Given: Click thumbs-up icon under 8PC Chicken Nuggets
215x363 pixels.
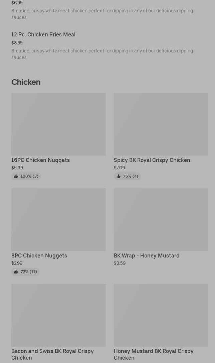Looking at the screenshot, I should pos(16,272).
